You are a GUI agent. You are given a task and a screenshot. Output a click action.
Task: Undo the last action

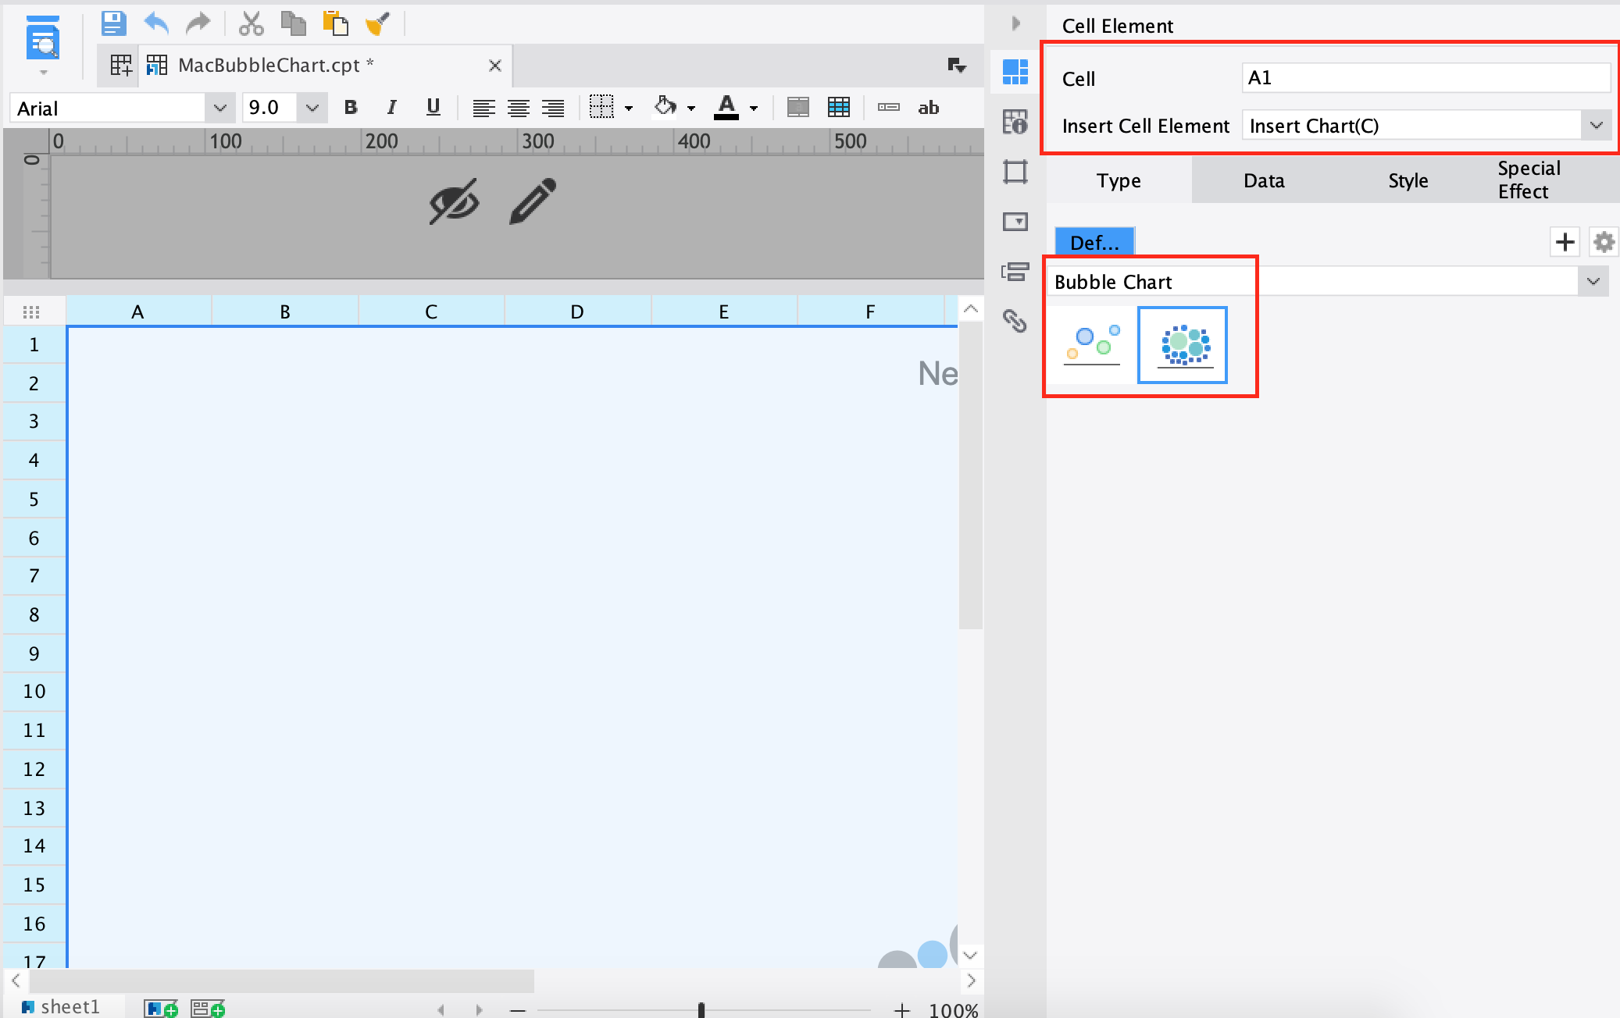156,23
